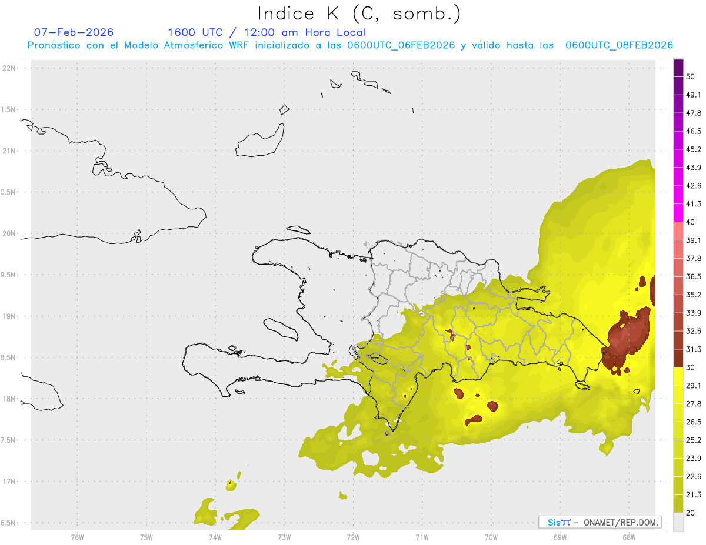706x545 pixels.
Task: Pick the olive swatch between 20 and 21.3
Action: tap(679, 504)
